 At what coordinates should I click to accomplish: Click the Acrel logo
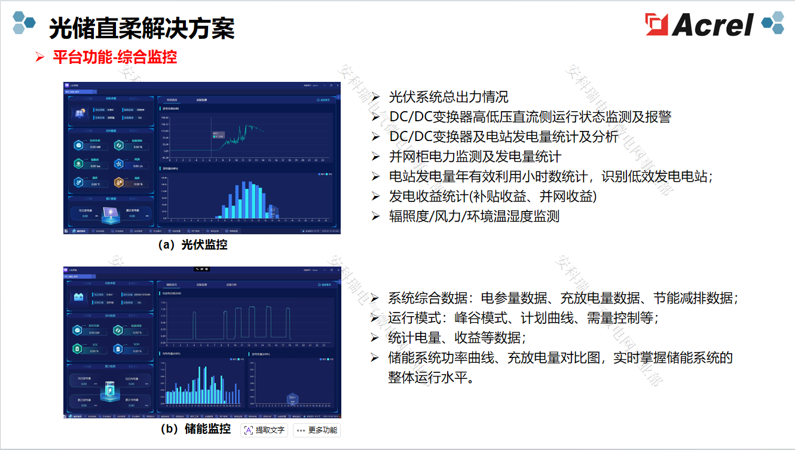click(x=699, y=25)
